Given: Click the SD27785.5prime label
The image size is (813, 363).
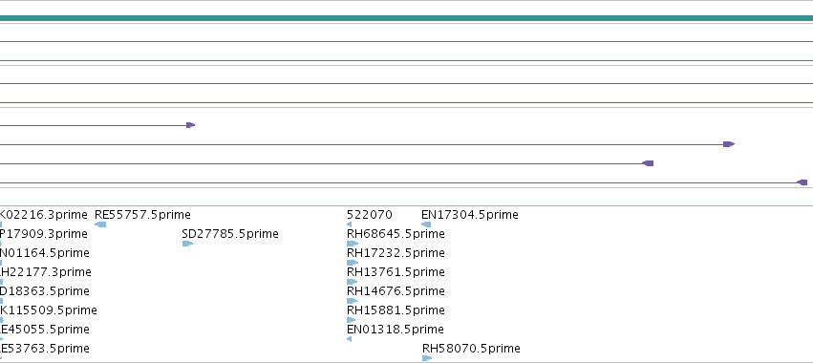Looking at the screenshot, I should coord(230,234).
